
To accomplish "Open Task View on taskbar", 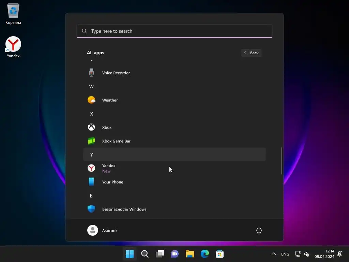I will click(x=160, y=254).
